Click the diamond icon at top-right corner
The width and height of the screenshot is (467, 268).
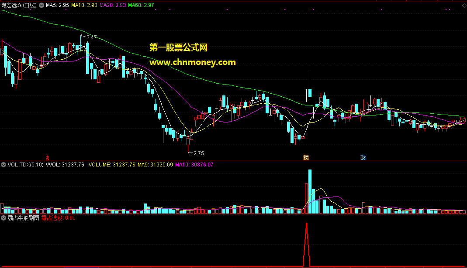click(x=464, y=5)
